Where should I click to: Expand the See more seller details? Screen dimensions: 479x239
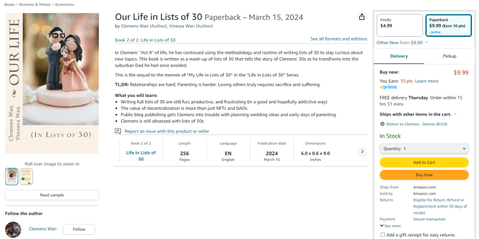point(390,226)
